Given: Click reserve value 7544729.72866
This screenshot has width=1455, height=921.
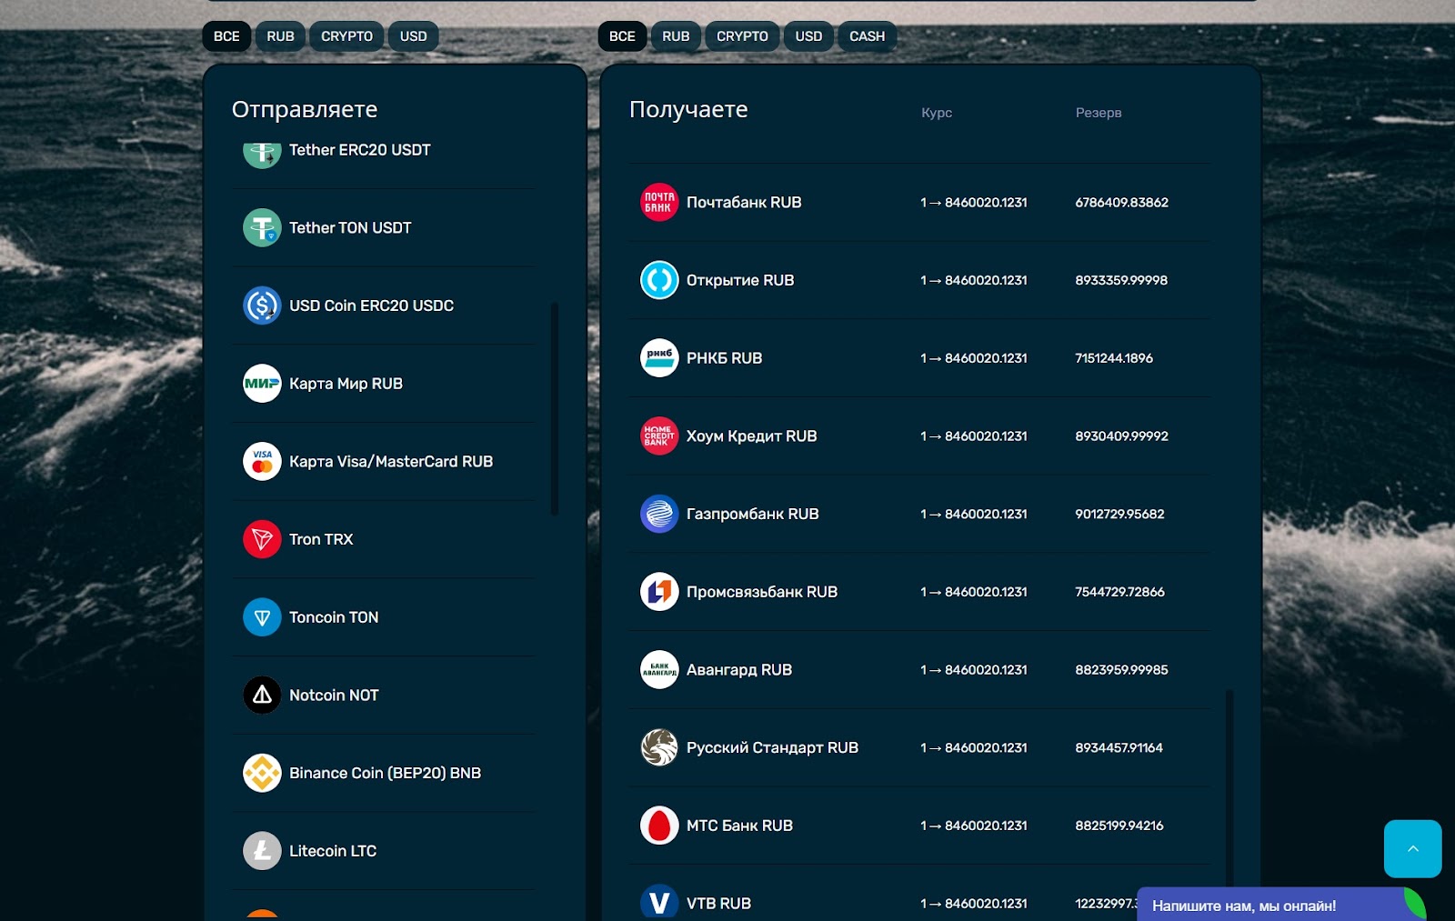Looking at the screenshot, I should pos(1119,592).
